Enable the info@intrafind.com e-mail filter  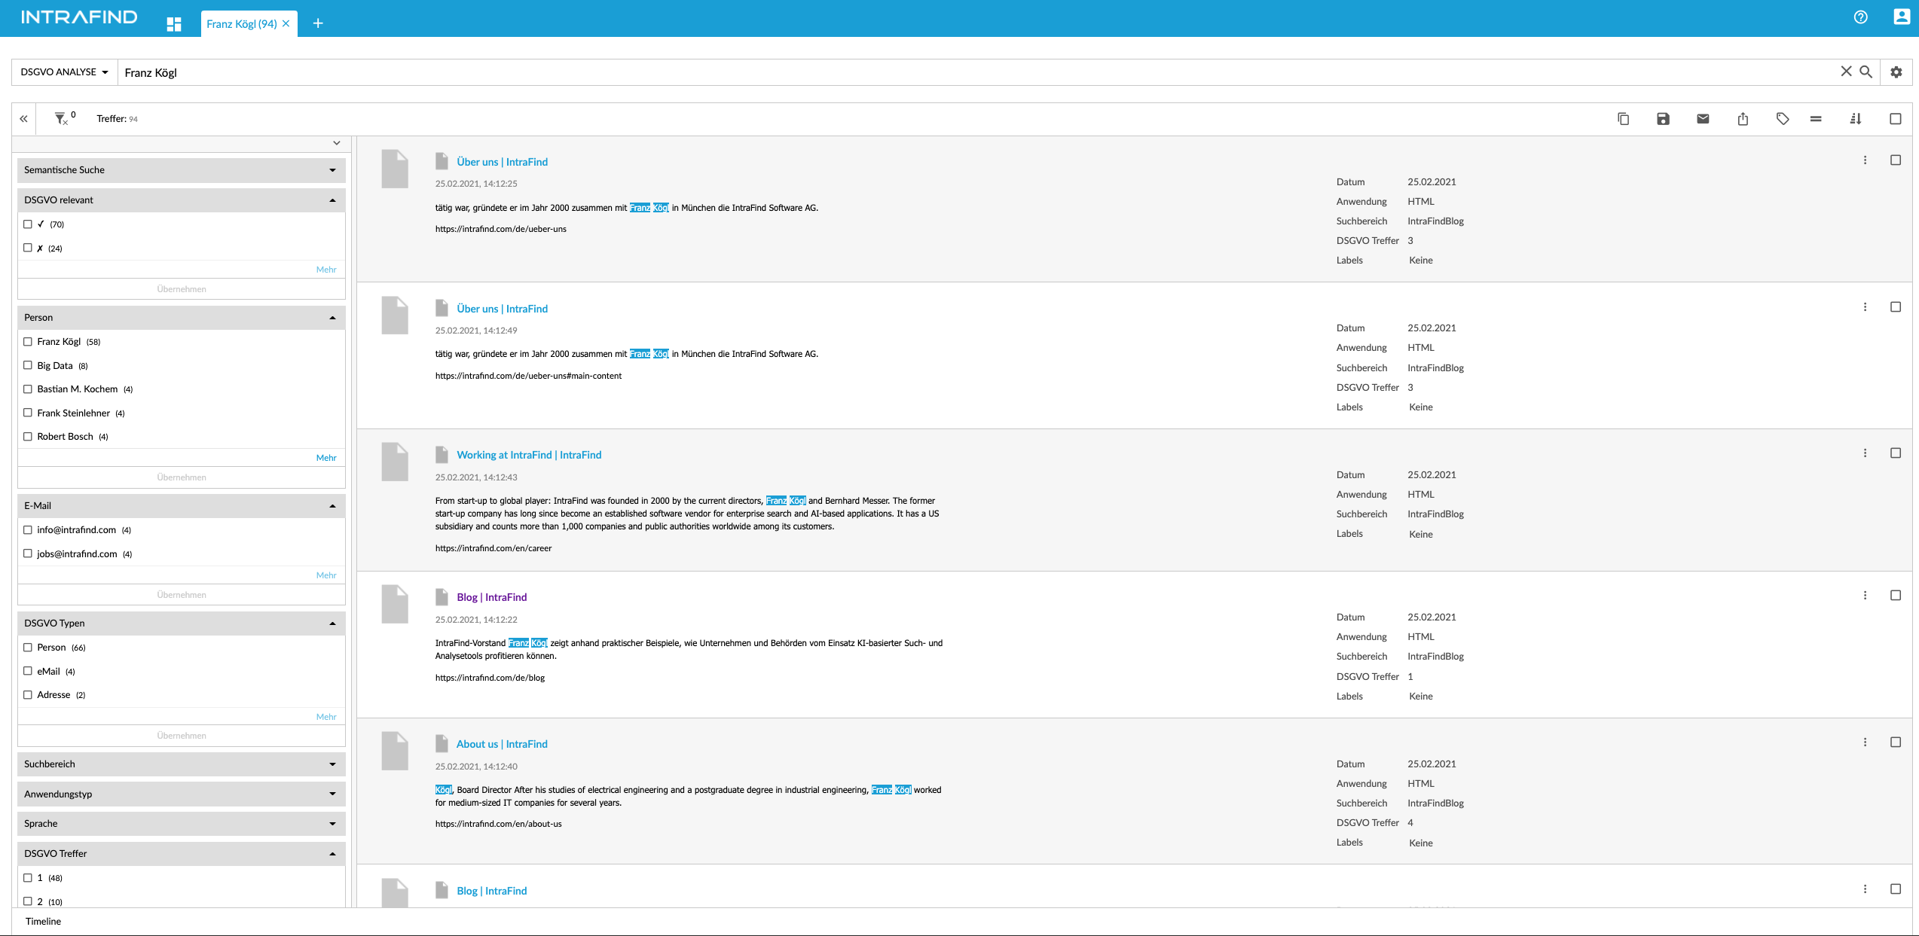(29, 529)
